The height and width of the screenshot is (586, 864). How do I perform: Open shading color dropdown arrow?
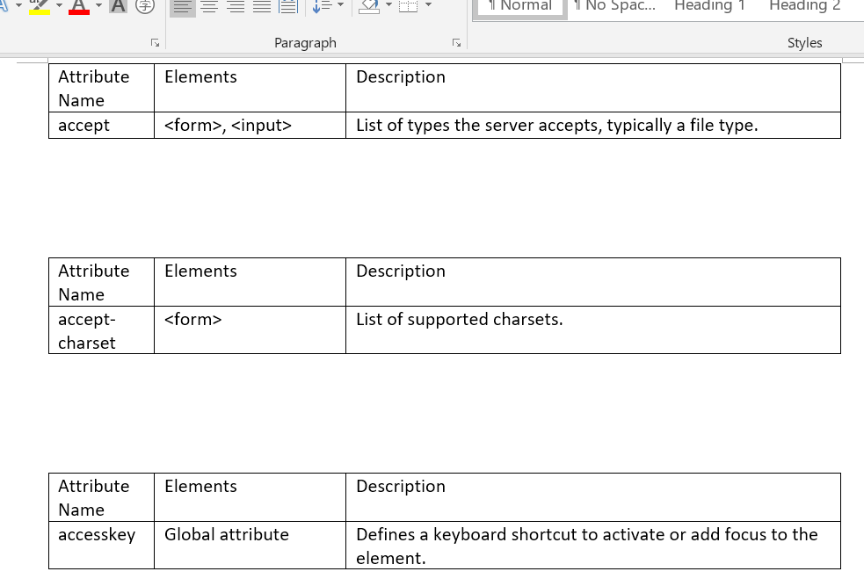point(388,5)
